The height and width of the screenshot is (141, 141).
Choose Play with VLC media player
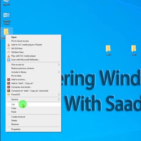coord(33,56)
